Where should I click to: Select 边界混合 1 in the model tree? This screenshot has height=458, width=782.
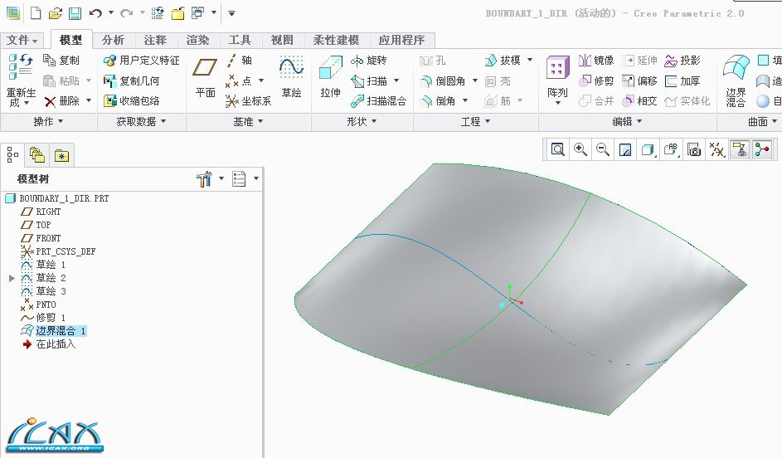[61, 330]
